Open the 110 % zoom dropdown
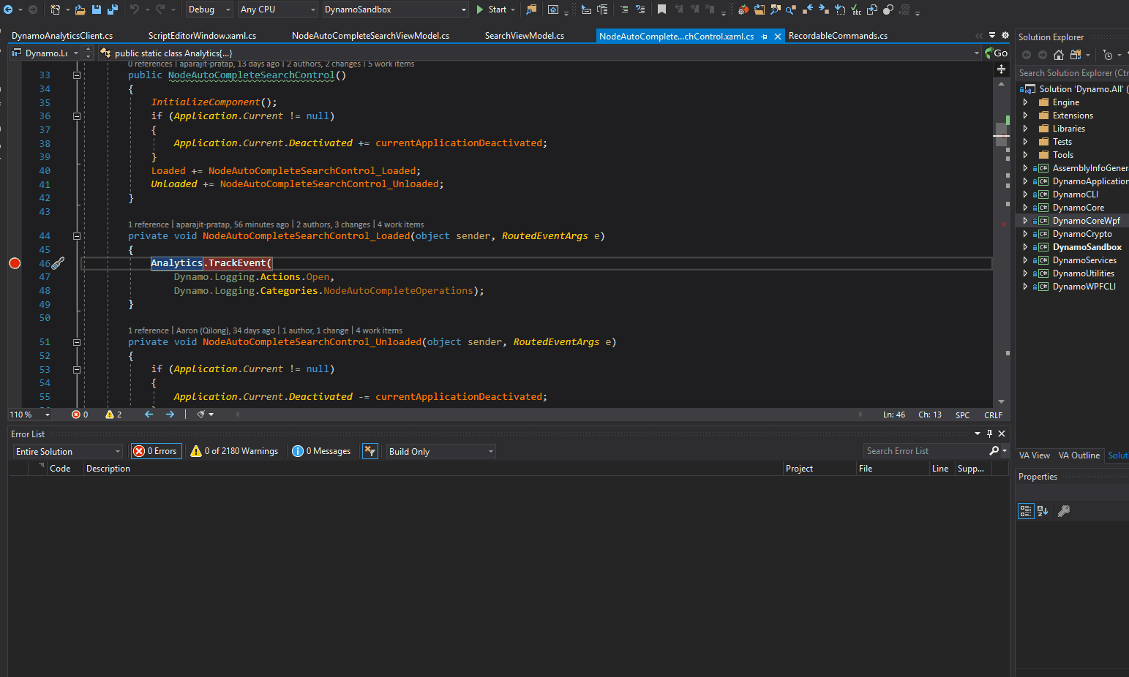Viewport: 1129px width, 677px height. click(x=48, y=415)
